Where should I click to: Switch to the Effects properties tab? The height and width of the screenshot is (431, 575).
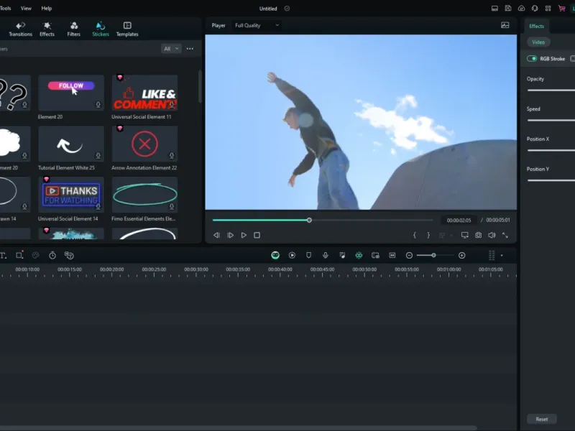pos(536,26)
